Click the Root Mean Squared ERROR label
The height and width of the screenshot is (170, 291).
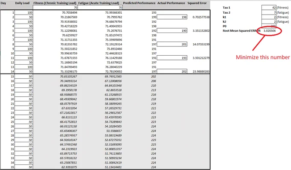[241, 31]
